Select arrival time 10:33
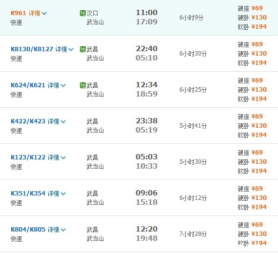This screenshot has width=278, height=253. click(147, 166)
